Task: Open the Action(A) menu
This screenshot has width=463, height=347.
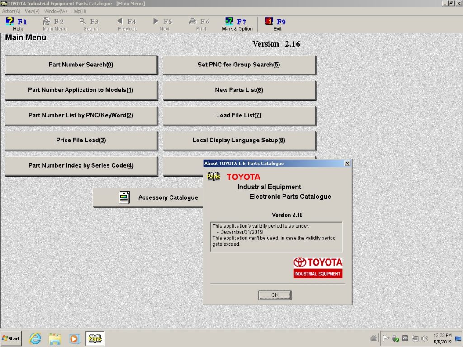Action: coord(11,11)
